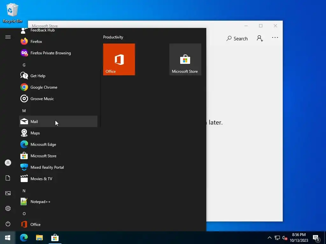Click Microsoft Store taskbar icon
The height and width of the screenshot is (244, 326).
55,238
